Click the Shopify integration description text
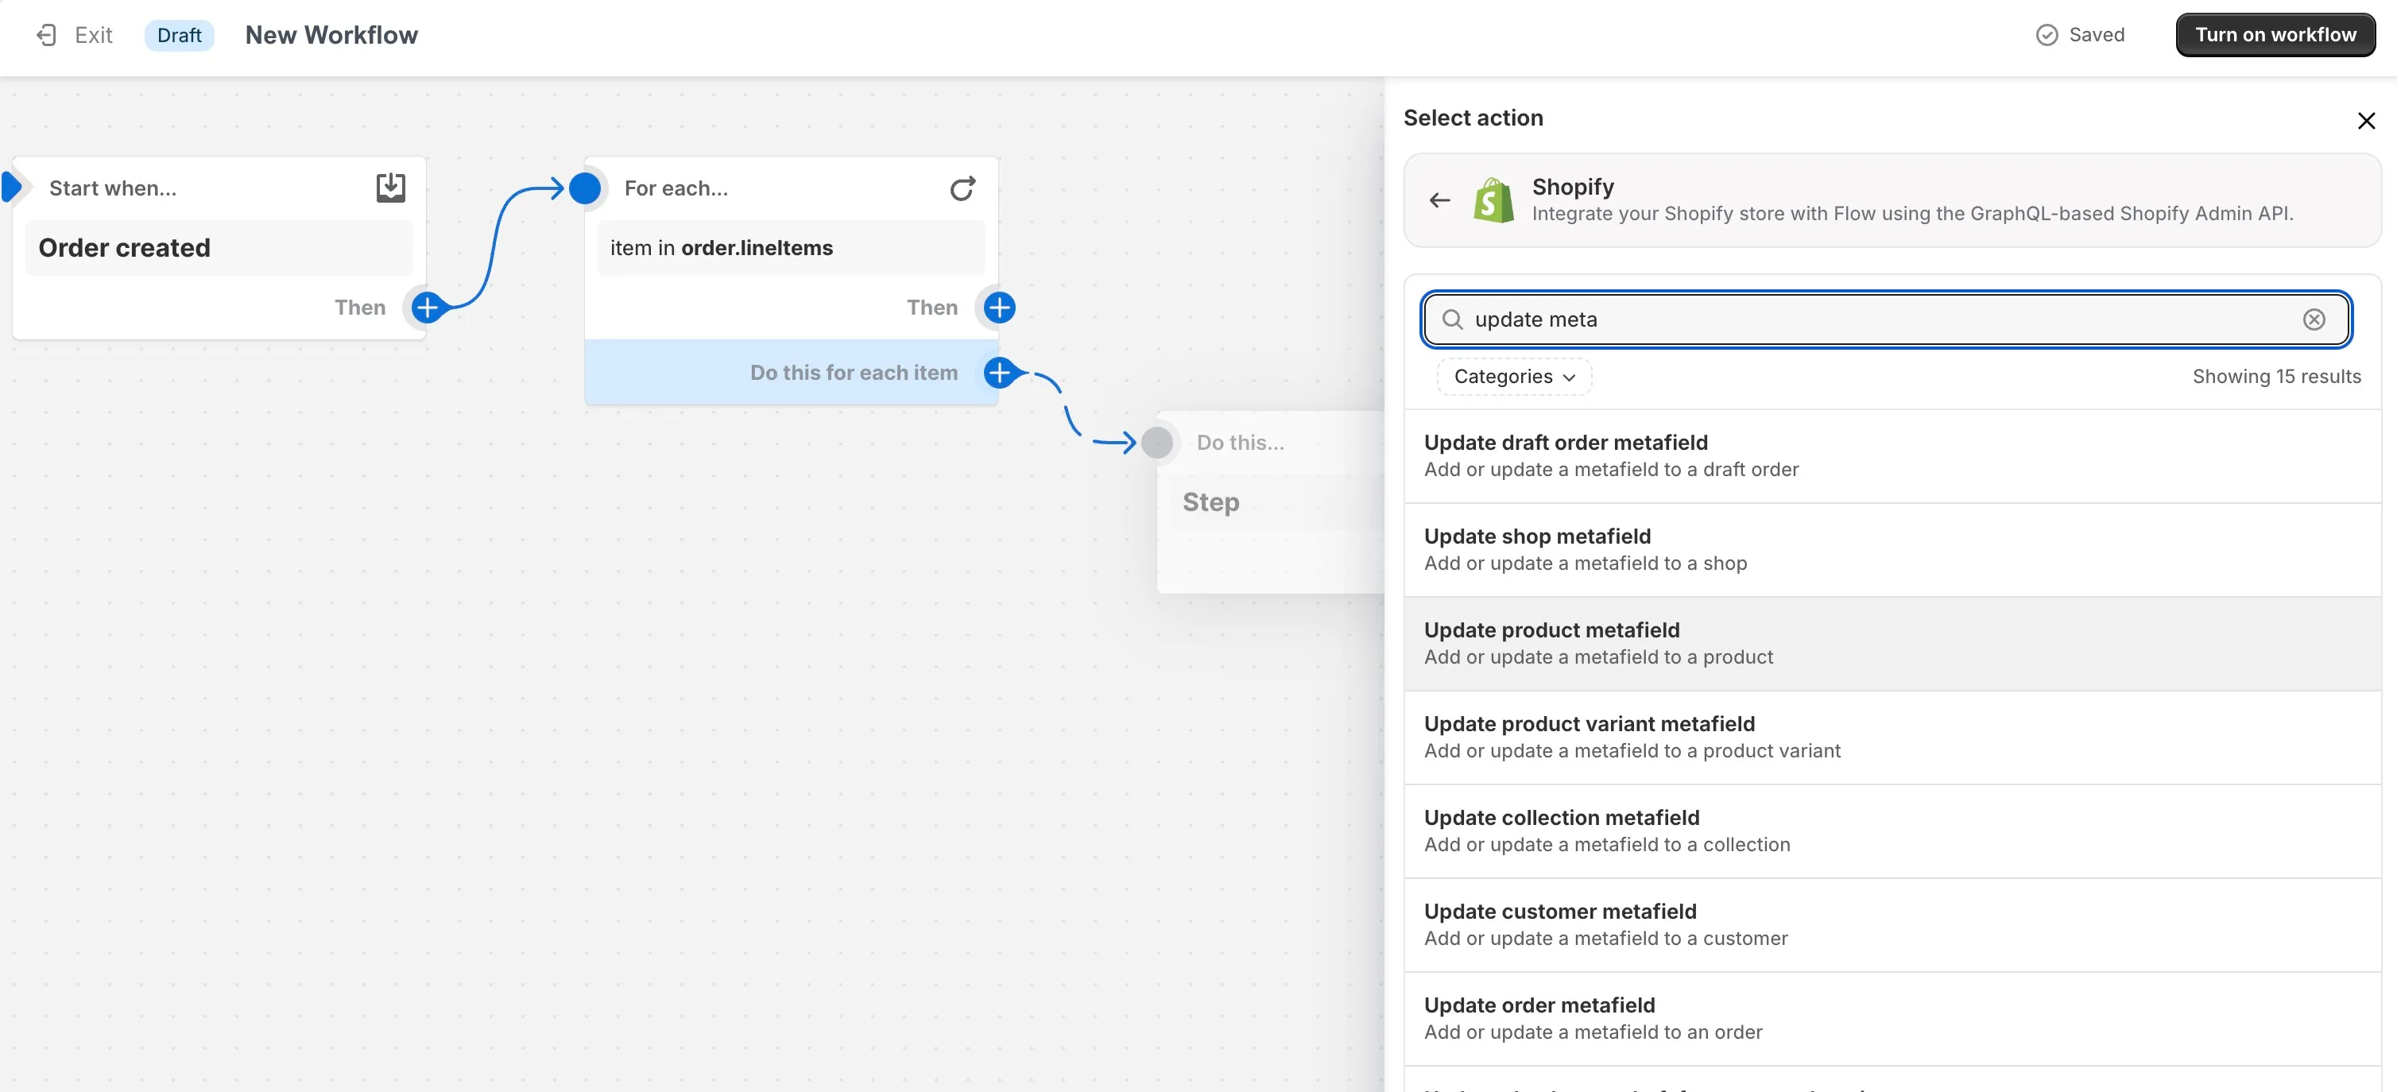The width and height of the screenshot is (2397, 1092). click(1912, 214)
